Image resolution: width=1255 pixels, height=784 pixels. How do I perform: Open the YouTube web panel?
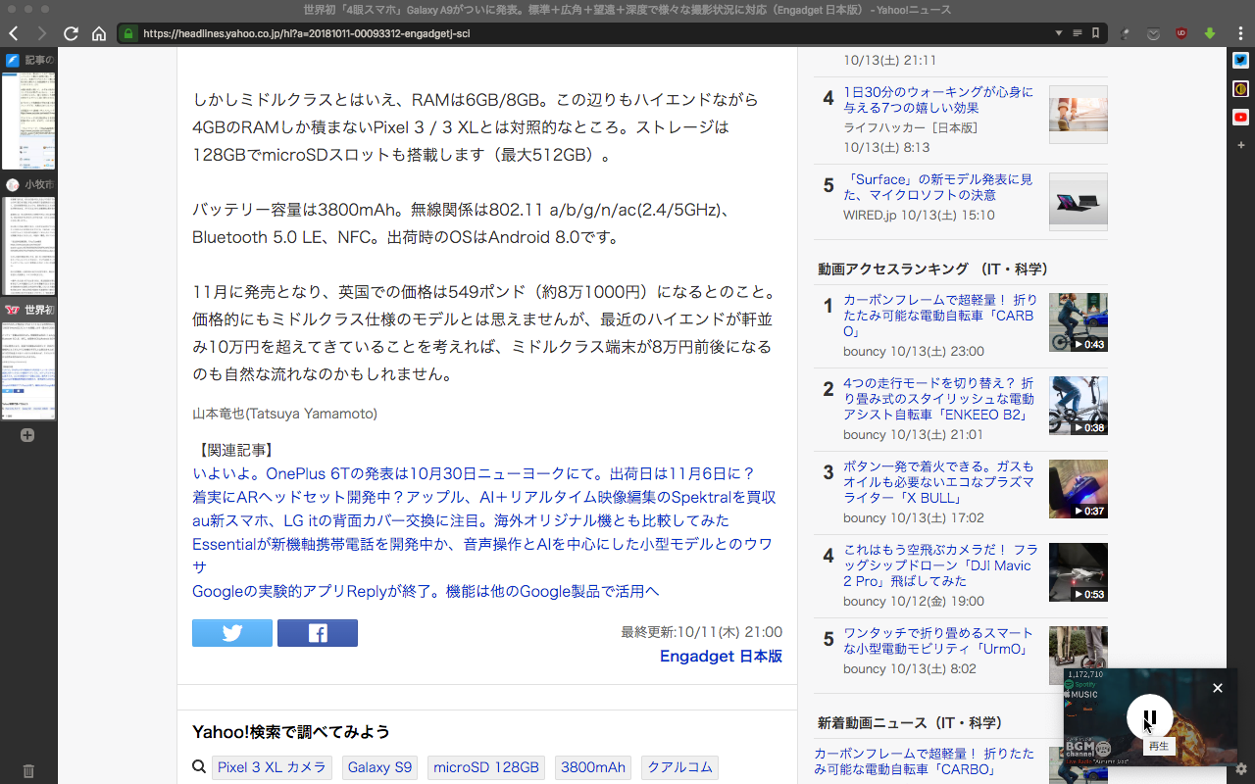(1241, 118)
